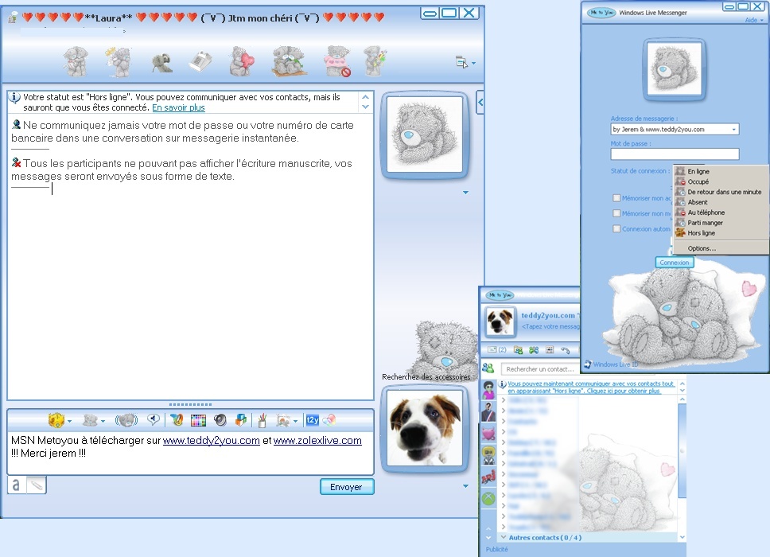Click the phone handset icon in contact list window
The image size is (770, 557).
point(566,350)
